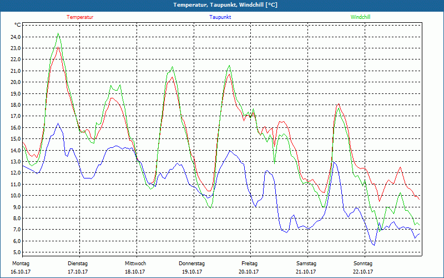The height and width of the screenshot is (278, 444).
Task: Click the blue Taupunkt legend label
Action: pos(220,17)
